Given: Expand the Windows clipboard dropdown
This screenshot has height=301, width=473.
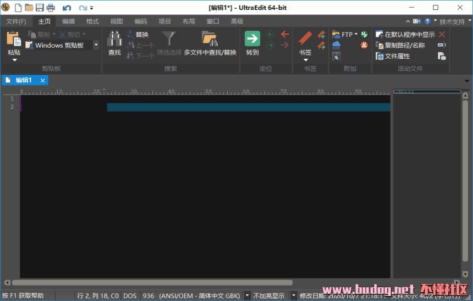Looking at the screenshot, I should pos(96,45).
